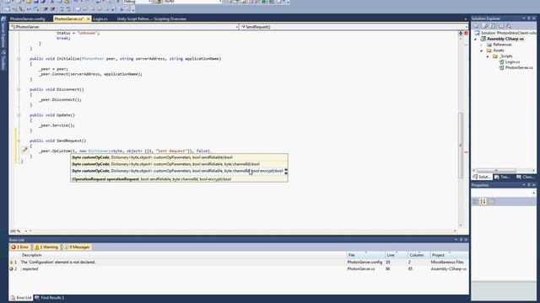Toggle the 1 Warning filter
This screenshot has height=303, width=540.
coord(46,247)
